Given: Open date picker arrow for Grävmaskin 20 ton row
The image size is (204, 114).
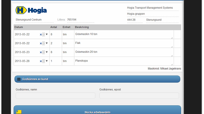Looking at the screenshot, I should pyautogui.click(x=47, y=52).
